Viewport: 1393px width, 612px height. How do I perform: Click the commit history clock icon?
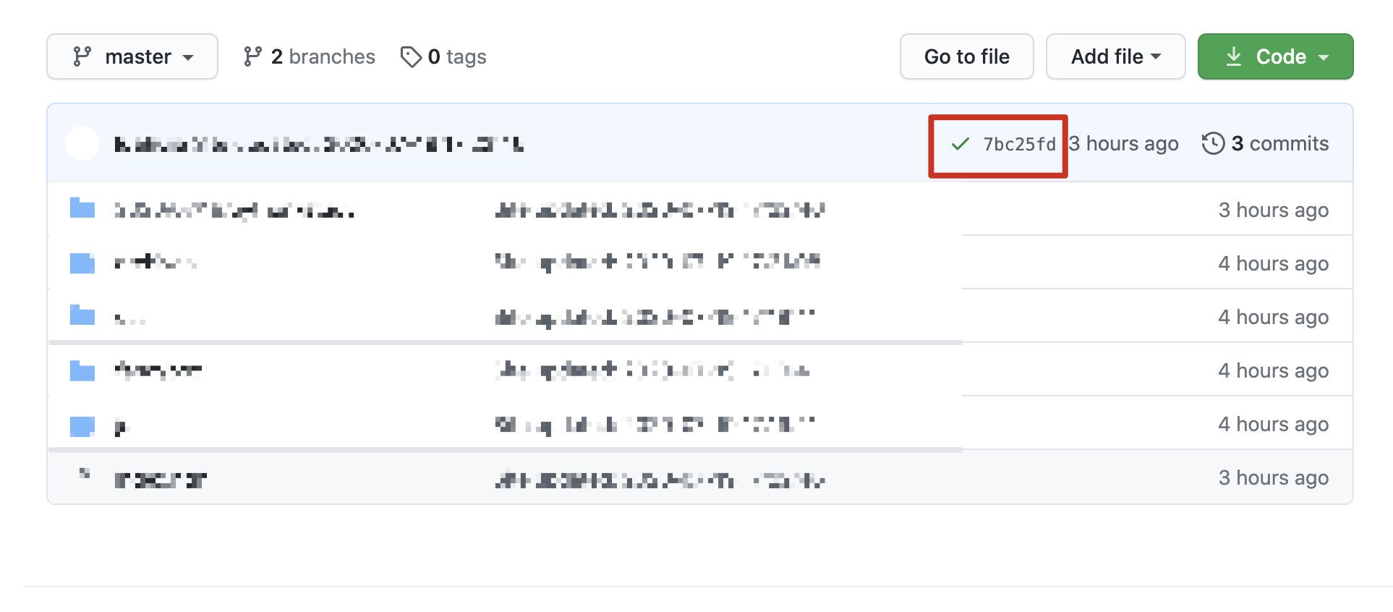pos(1213,143)
